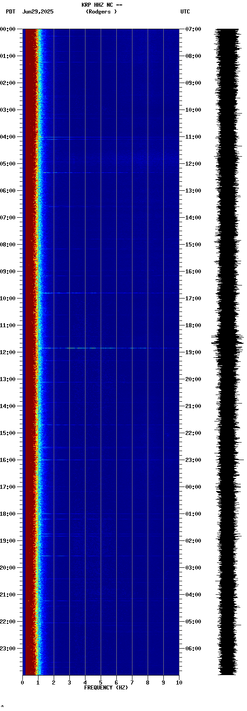The image size is (247, 711).
Task: Click the 05:00 UTC time label
Action: coord(193,622)
